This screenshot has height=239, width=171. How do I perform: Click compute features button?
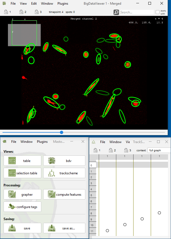[64, 194]
